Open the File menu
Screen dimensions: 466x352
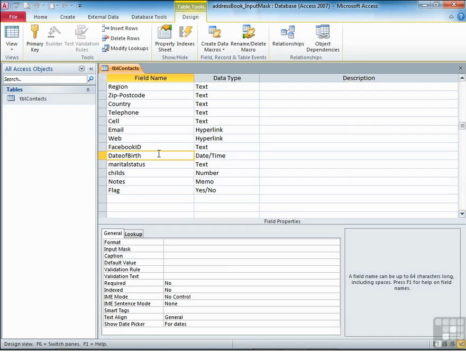tap(13, 17)
